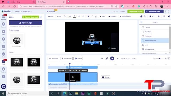Zoom out the timeline
The image size is (171, 96).
[154, 58]
